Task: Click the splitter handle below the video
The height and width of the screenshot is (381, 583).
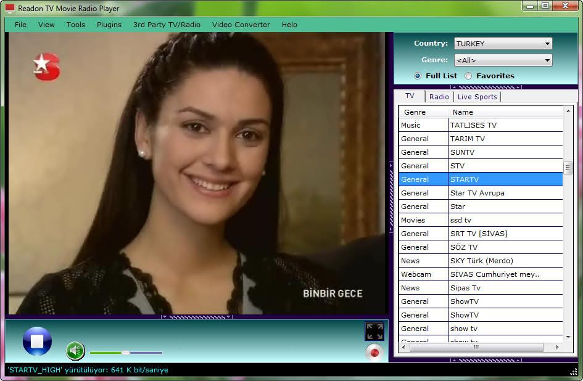Action: click(x=197, y=317)
